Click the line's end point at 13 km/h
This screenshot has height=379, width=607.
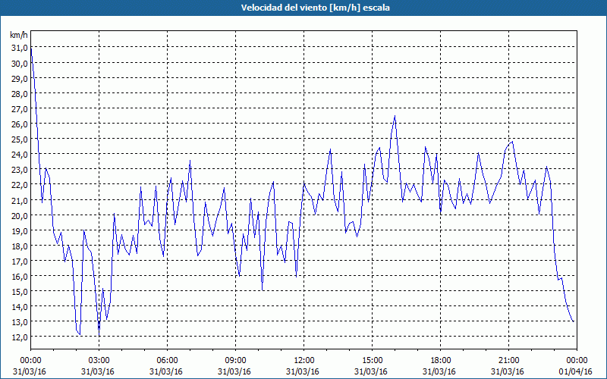pos(573,321)
